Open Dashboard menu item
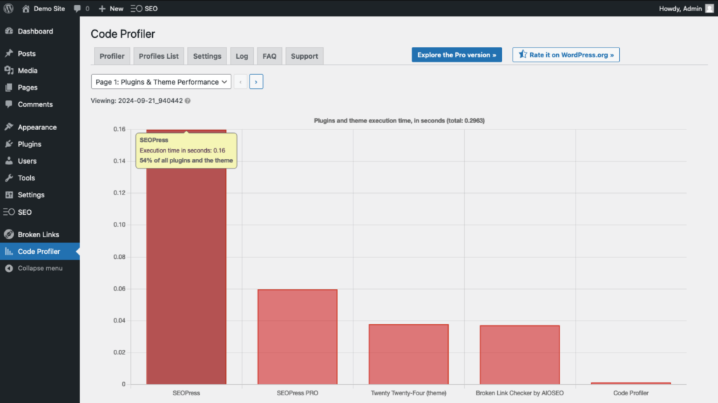The height and width of the screenshot is (403, 718). (35, 31)
